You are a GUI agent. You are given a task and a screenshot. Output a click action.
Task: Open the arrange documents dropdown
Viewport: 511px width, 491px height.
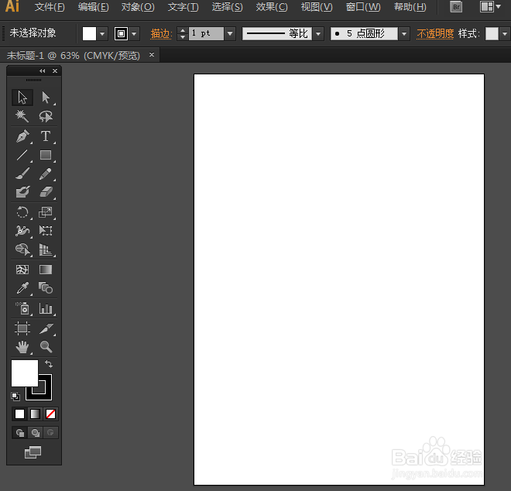(x=490, y=6)
